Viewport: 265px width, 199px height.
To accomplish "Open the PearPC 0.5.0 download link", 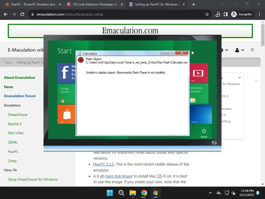I will [104, 164].
